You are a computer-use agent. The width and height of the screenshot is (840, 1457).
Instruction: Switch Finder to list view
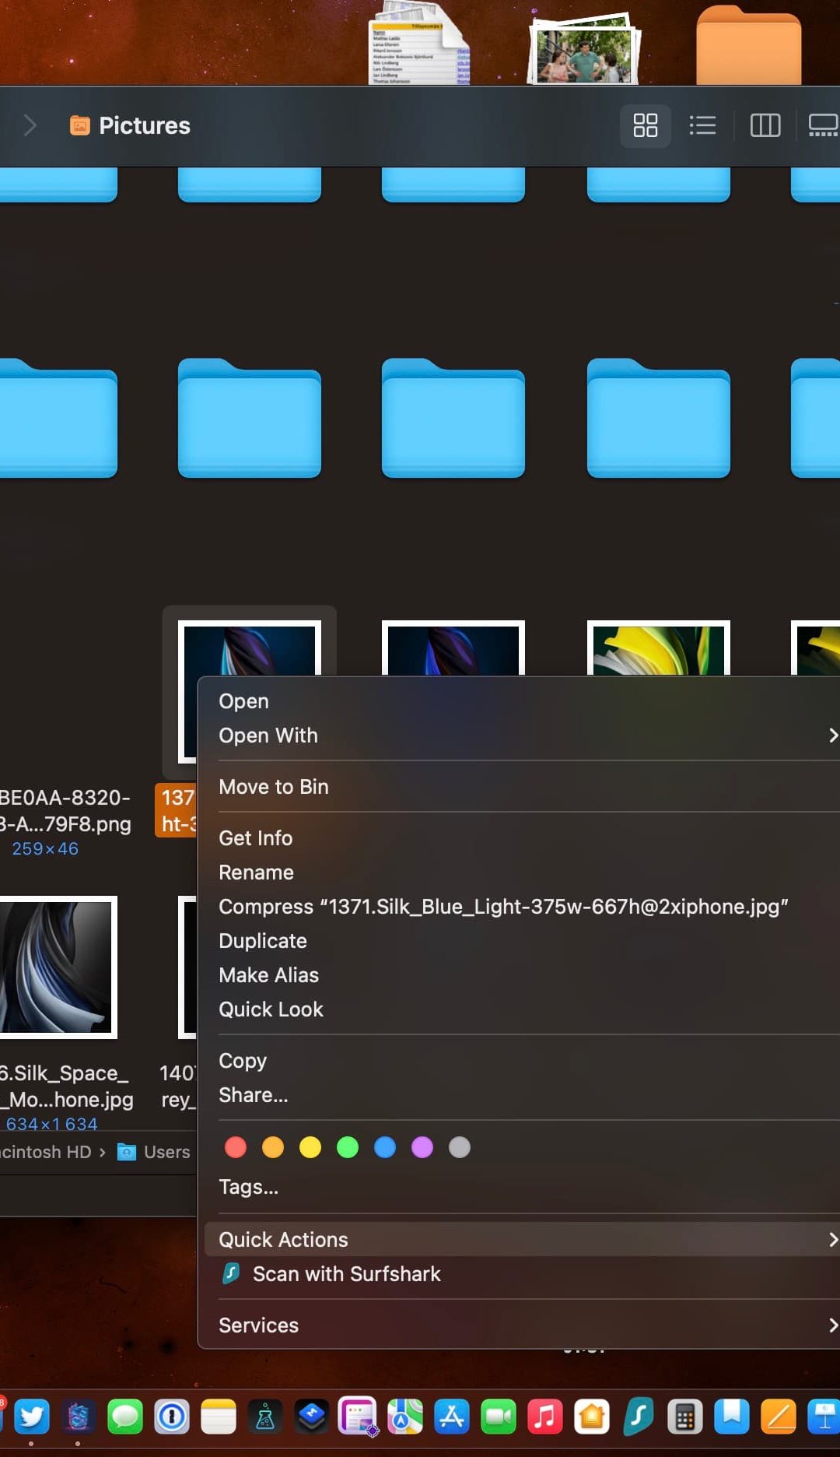coord(702,125)
